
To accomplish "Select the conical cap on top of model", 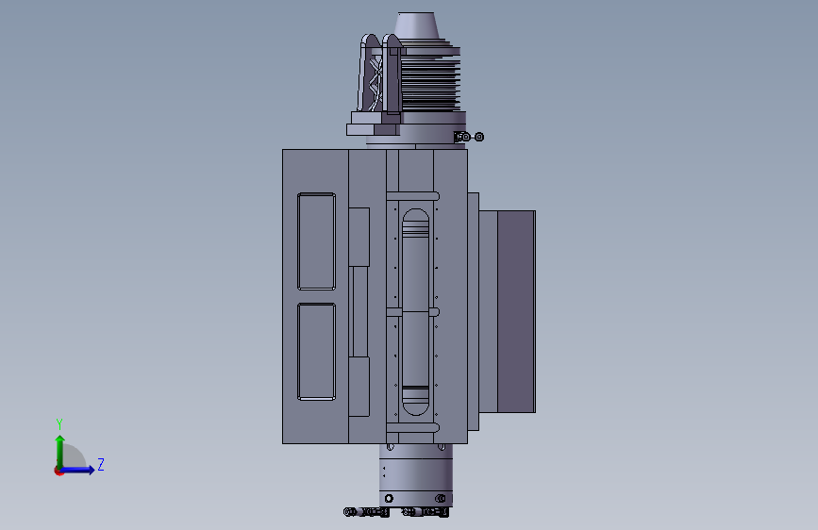I will click(x=416, y=25).
